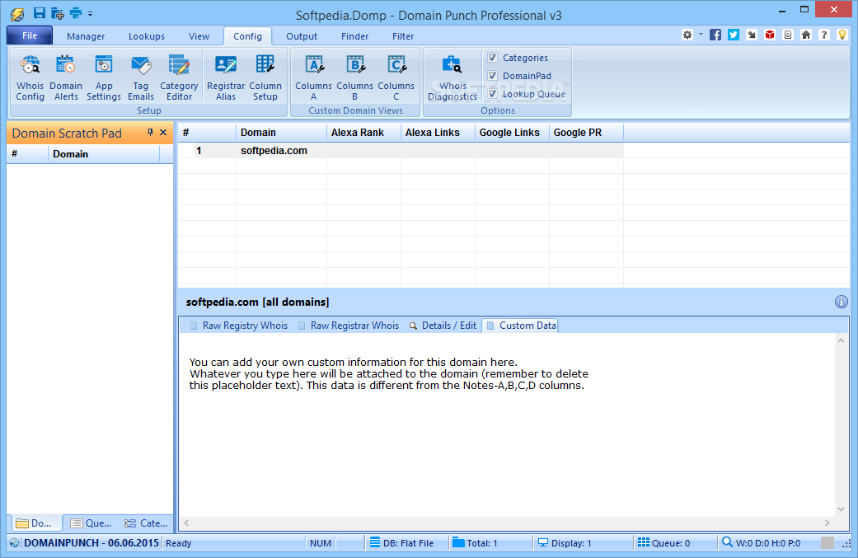
Task: Expand quick access toolbar customize arrow
Action: 91,14
